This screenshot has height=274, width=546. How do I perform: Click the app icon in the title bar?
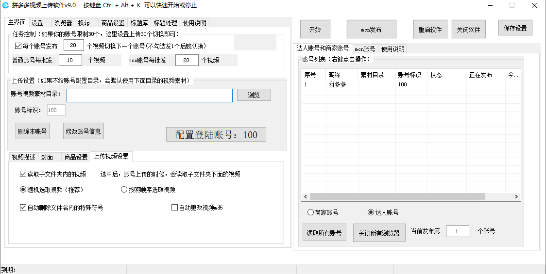point(5,5)
